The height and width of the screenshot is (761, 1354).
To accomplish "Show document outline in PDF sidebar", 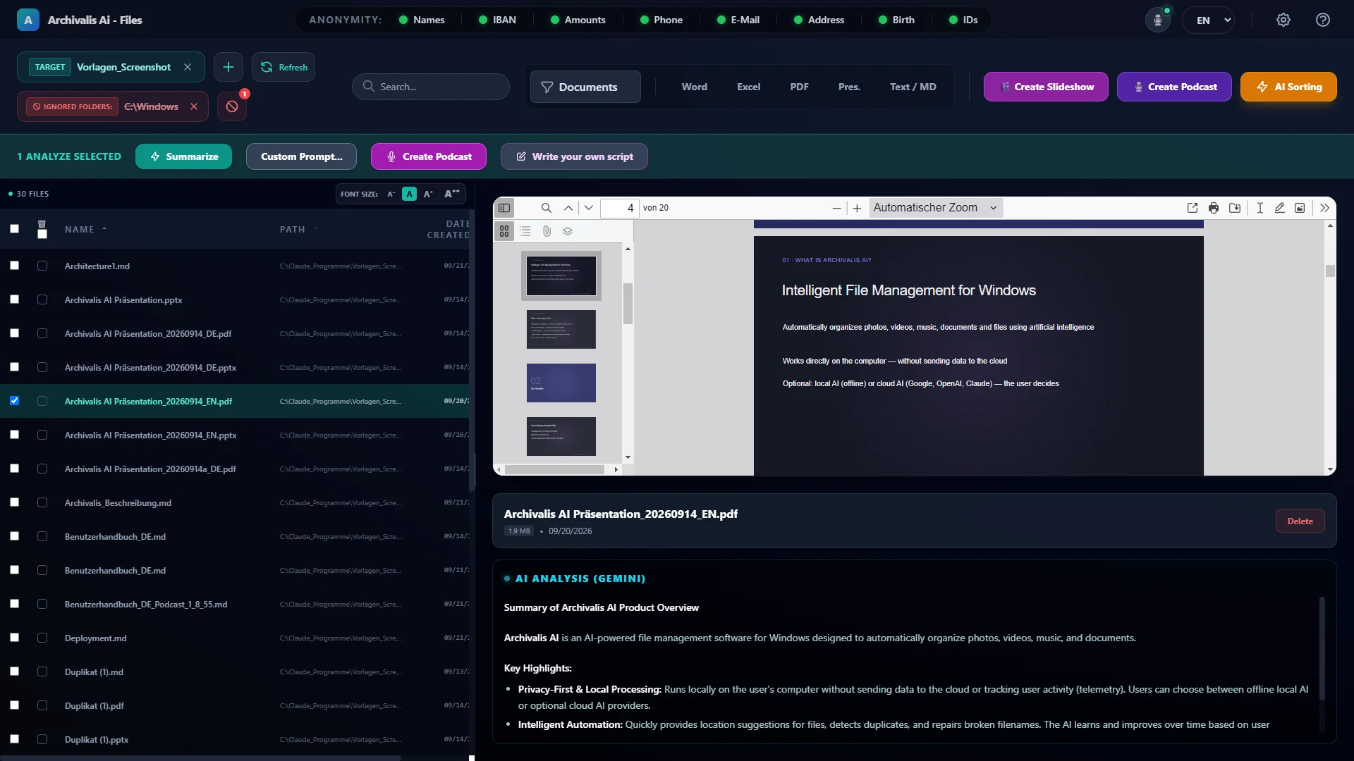I will [525, 231].
